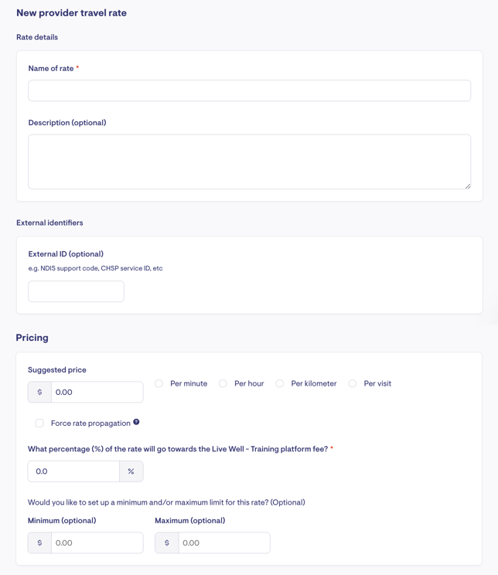This screenshot has height=575, width=498.
Task: Focus the Name of rate field
Action: 250,90
